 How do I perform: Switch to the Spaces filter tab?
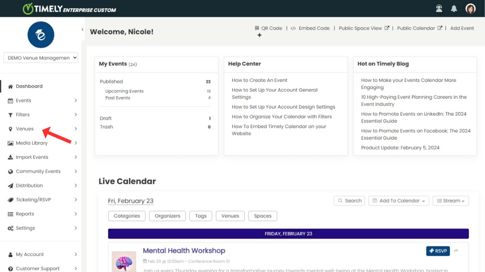[263, 216]
